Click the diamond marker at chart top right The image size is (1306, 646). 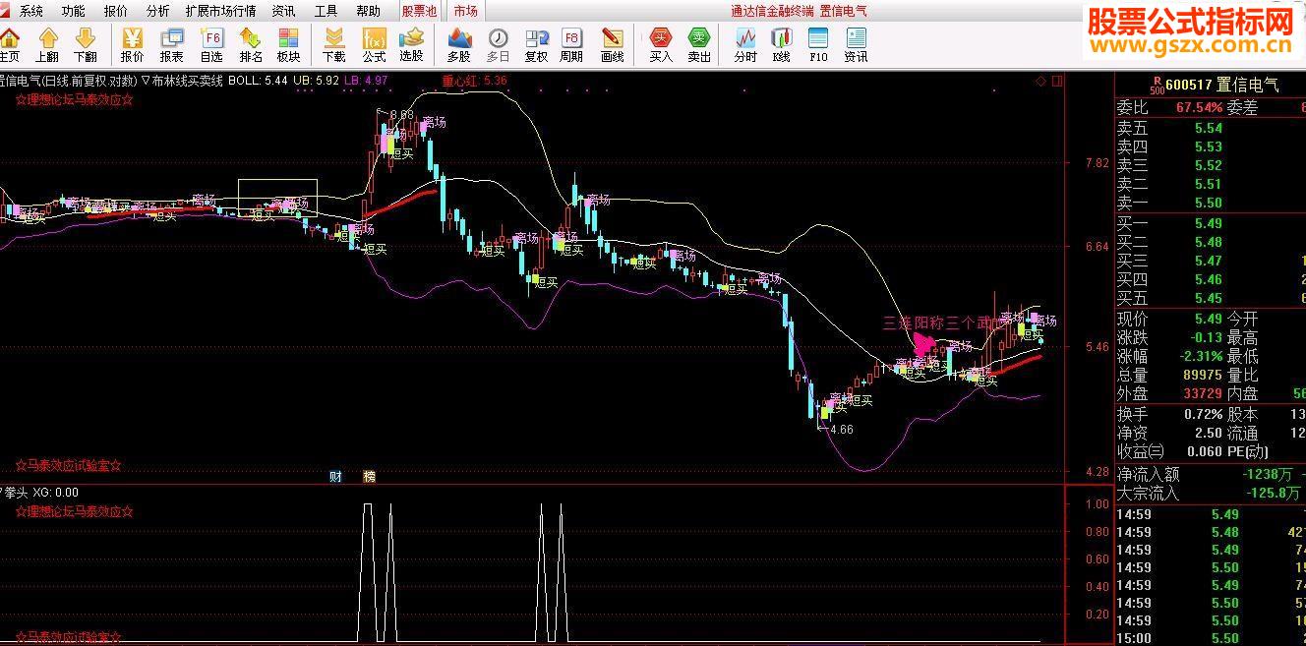[1041, 81]
